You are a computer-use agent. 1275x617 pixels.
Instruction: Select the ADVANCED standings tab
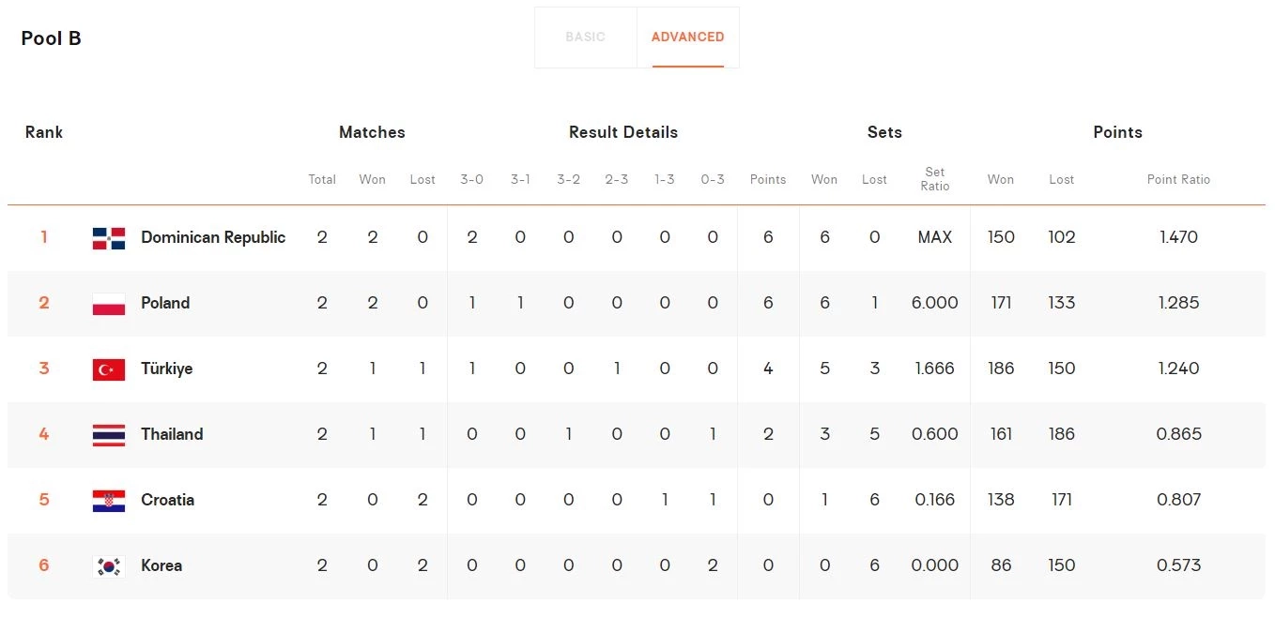pyautogui.click(x=687, y=38)
